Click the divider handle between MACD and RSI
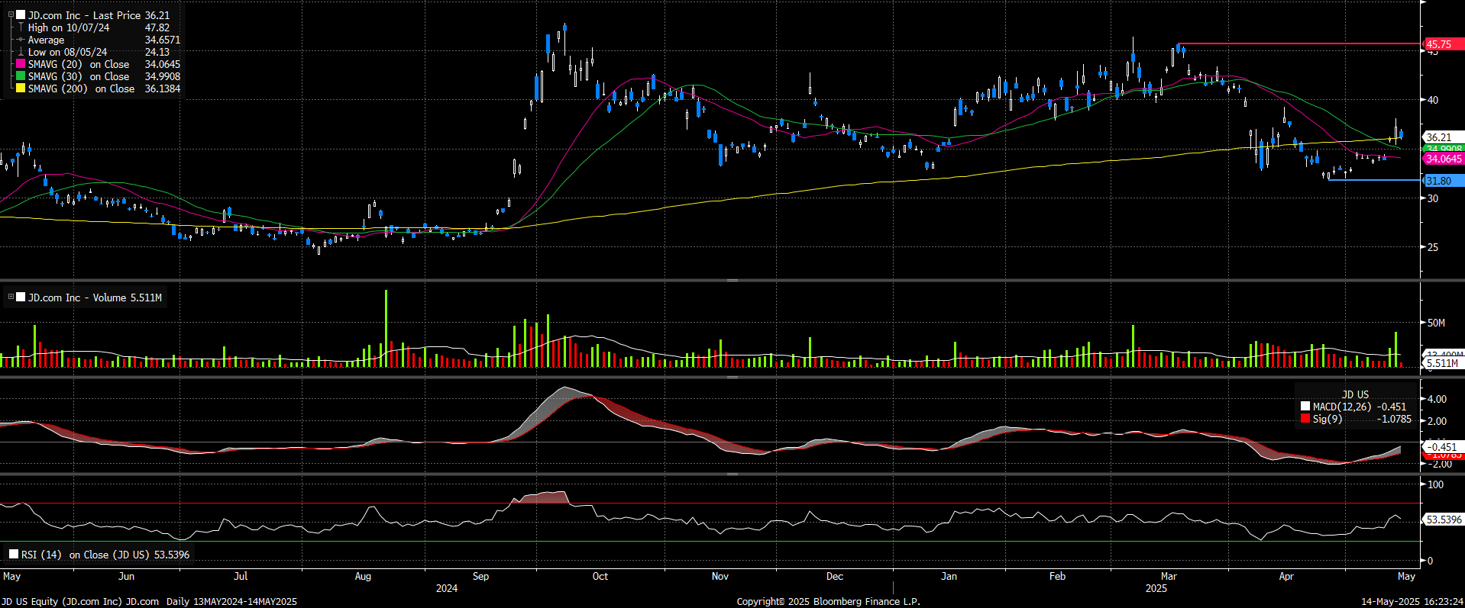Image resolution: width=1465 pixels, height=608 pixels. point(732,474)
